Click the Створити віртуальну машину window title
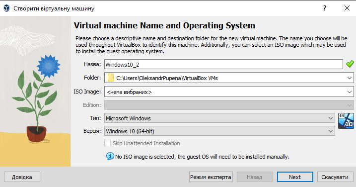The image size is (356, 187). 54,8
